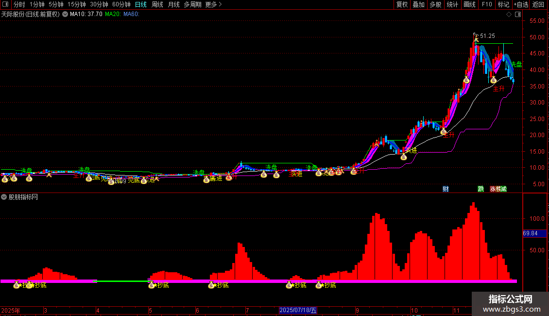This screenshot has height=316, width=549.
Task: Click the red 减 marker on the chart
Action: (504, 189)
